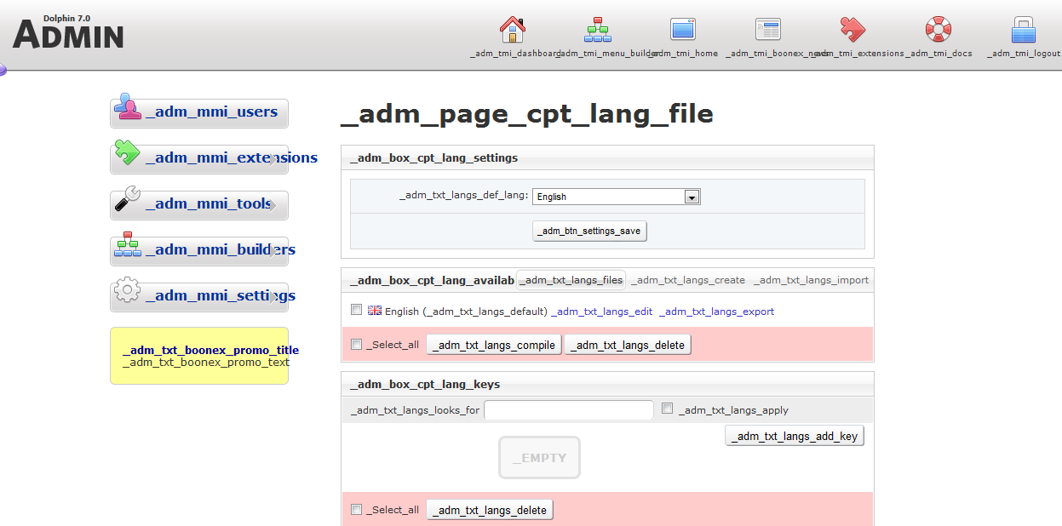Click the _adm_txt_langs_export link
Screen dimensions: 1062x526
click(x=716, y=312)
